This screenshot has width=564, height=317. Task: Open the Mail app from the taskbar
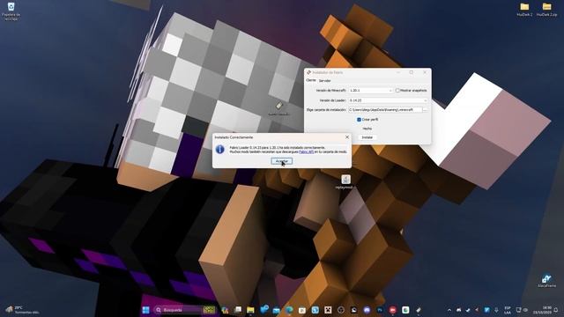[276, 310]
